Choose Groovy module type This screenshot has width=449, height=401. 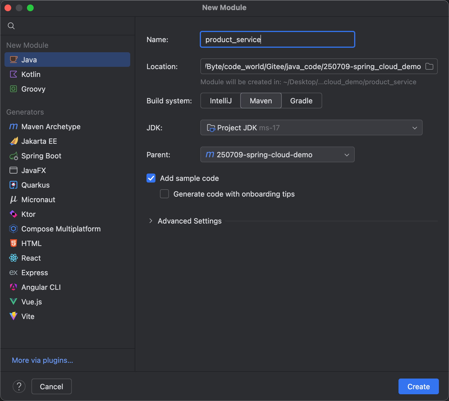click(67, 89)
